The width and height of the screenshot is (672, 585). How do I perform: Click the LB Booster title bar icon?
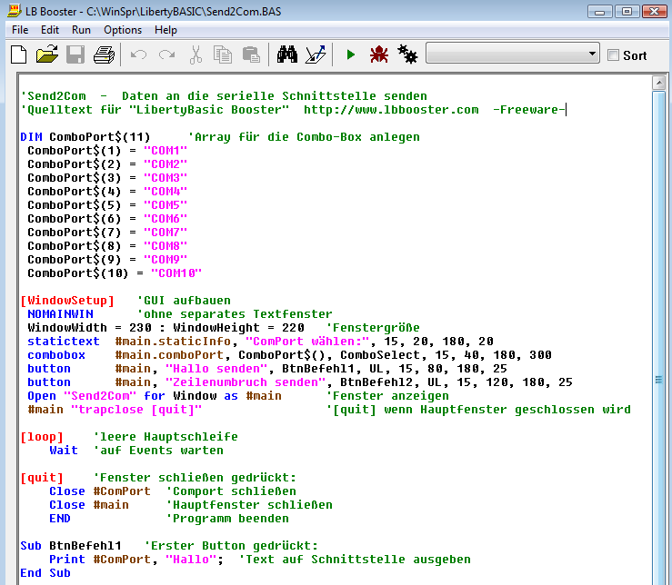[x=15, y=11]
